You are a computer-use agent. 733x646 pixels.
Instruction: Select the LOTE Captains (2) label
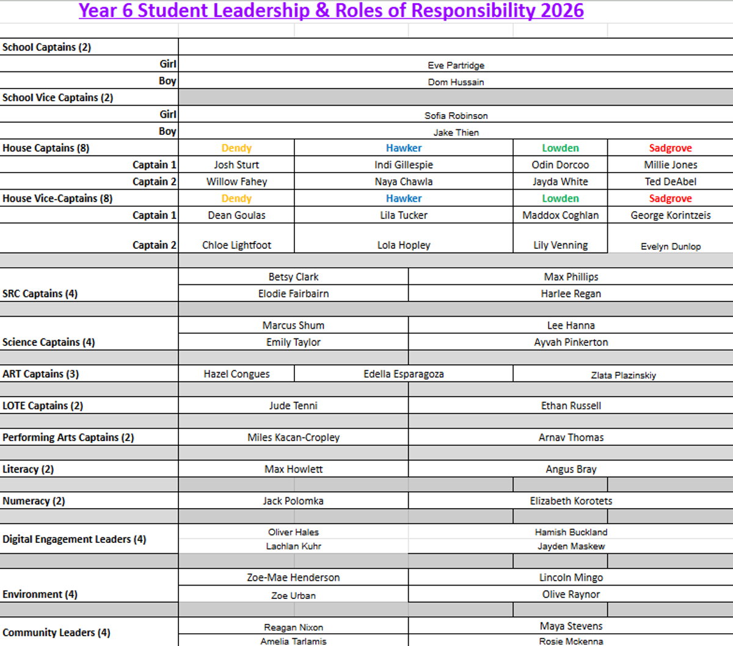[43, 406]
